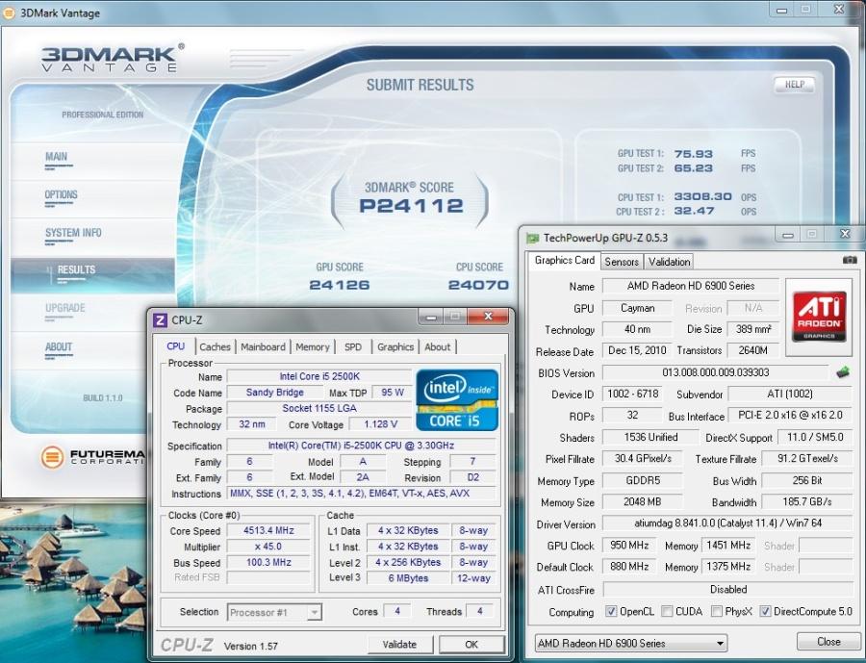Screen dimensions: 866x663
Task: Click the processor name field Intel Core i5 2500K
Action: (319, 376)
